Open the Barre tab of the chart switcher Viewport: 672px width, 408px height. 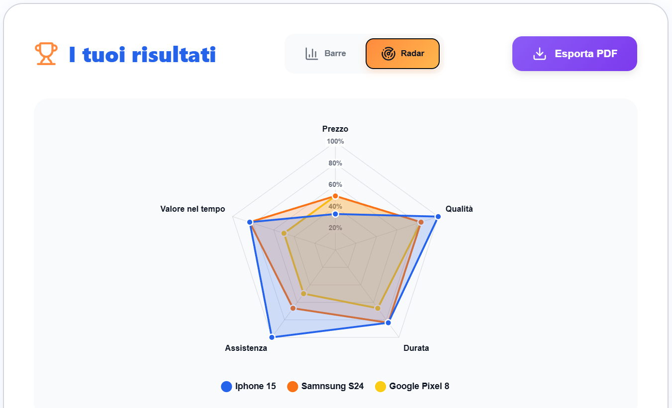pos(326,53)
